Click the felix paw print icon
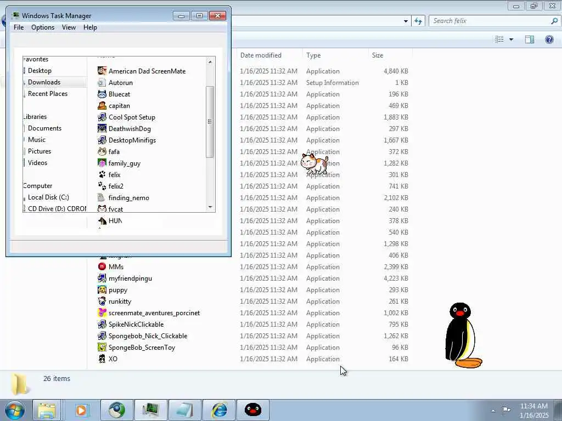562x421 pixels. (102, 174)
